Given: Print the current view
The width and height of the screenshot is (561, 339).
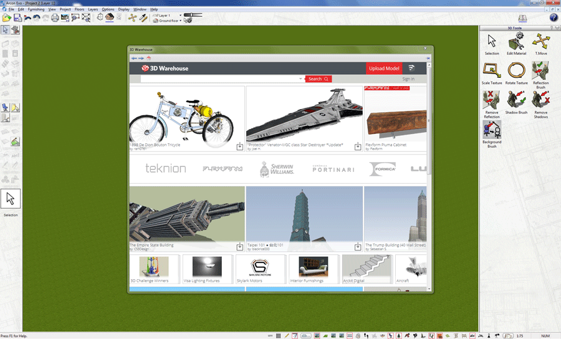Looking at the screenshot, I should [55, 17].
